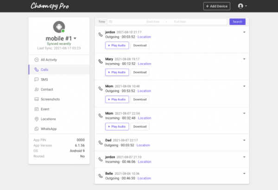278x190 pixels.
Task: Click the Screenshots image icon
Action: pyautogui.click(x=37, y=99)
